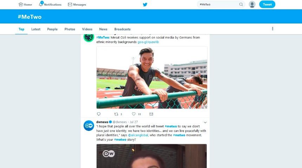
Task: Go to Home in navigation bar
Action: point(25,5)
